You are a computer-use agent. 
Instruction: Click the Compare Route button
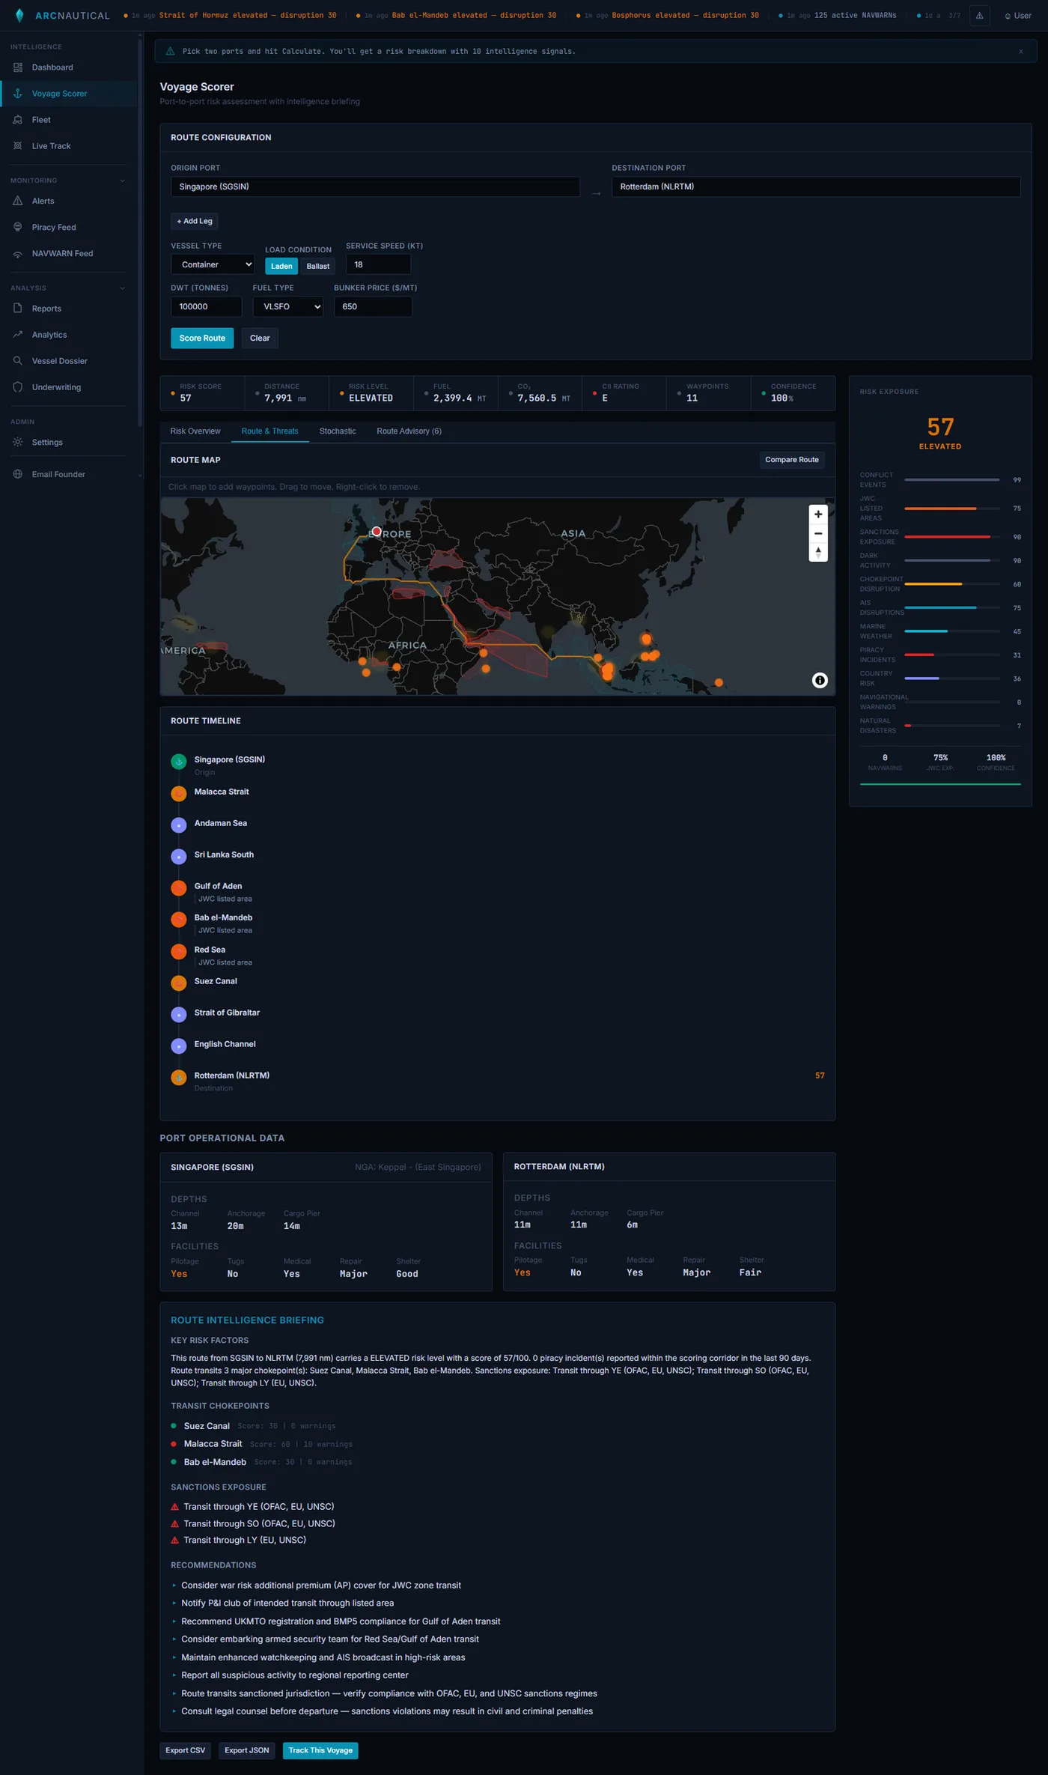coord(792,460)
